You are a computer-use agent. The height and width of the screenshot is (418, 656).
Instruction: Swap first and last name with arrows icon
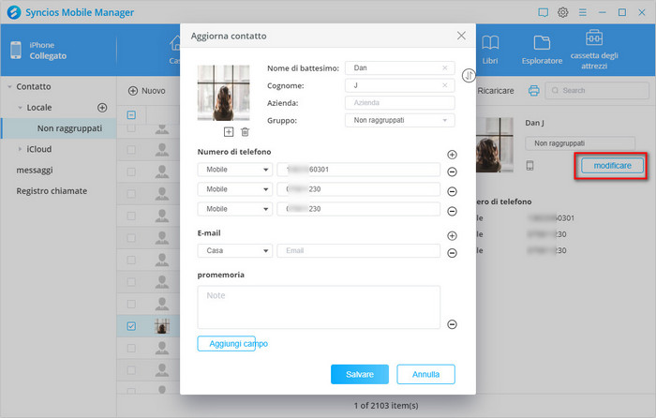coord(470,75)
